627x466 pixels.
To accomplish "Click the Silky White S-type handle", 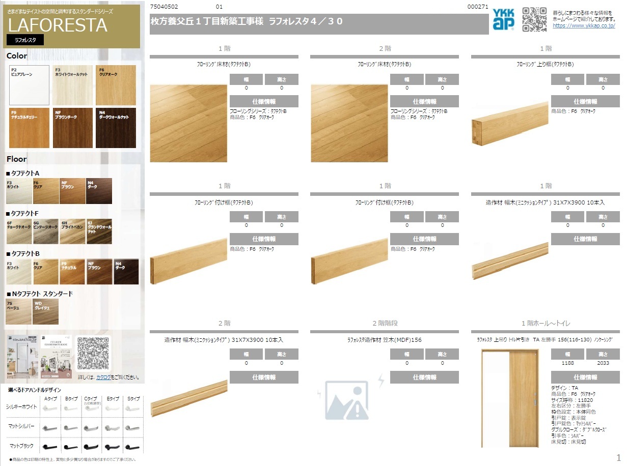I will point(132,409).
